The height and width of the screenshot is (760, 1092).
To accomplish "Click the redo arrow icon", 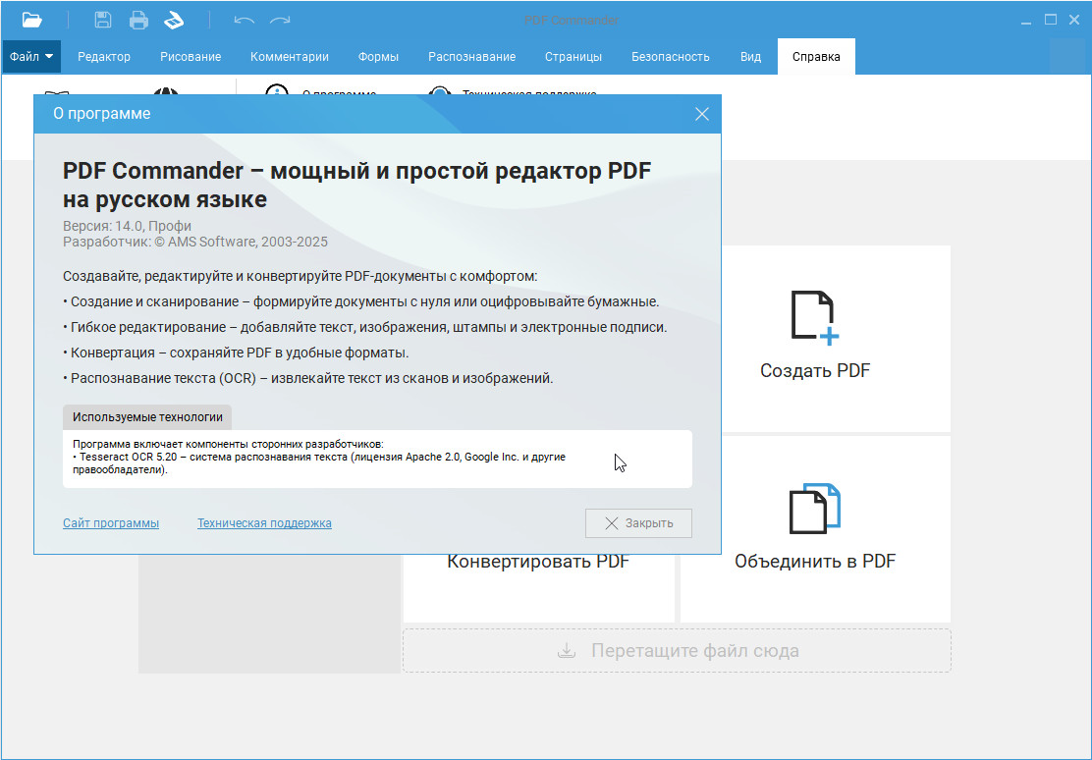I will tap(280, 20).
